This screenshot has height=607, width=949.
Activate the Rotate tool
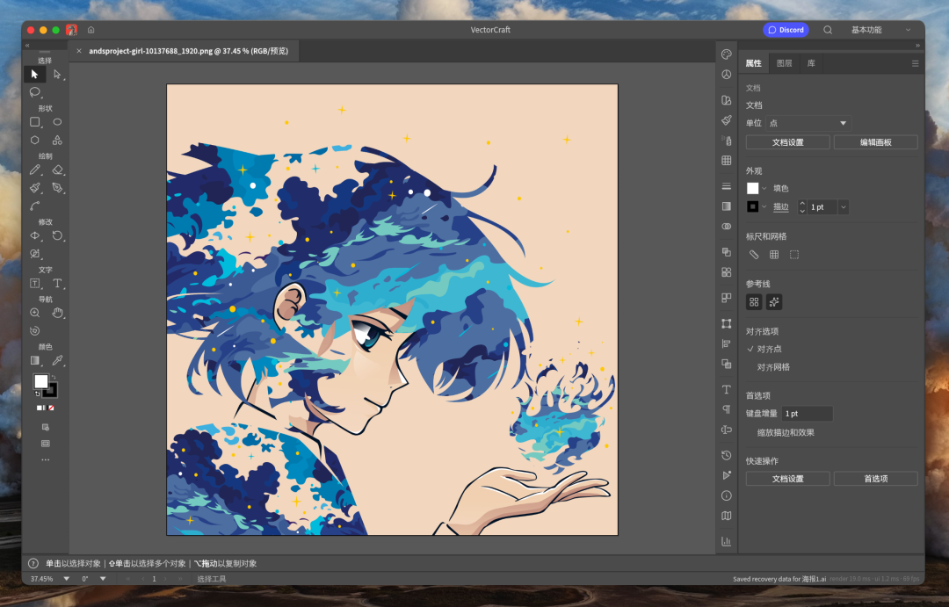(x=57, y=235)
